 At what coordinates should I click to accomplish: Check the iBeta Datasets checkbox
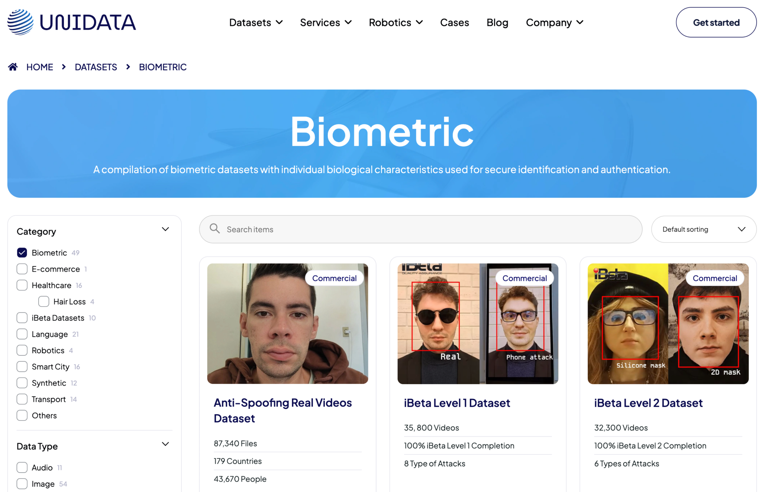[x=22, y=318]
